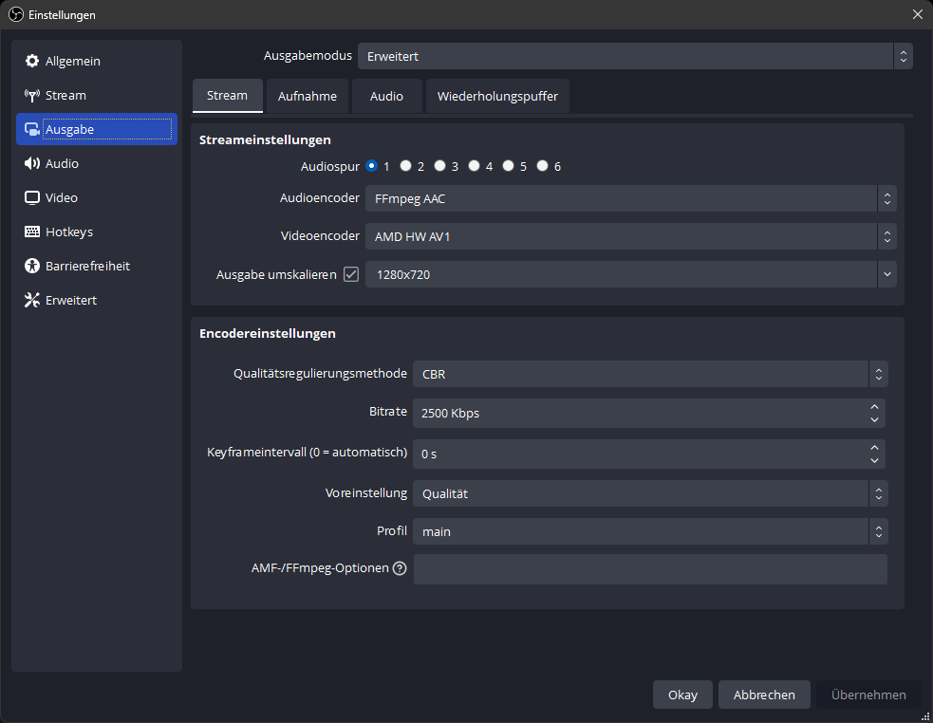Open the Qualitätsregulierungsmethode CBR dropdown
The width and height of the screenshot is (933, 723).
click(650, 374)
